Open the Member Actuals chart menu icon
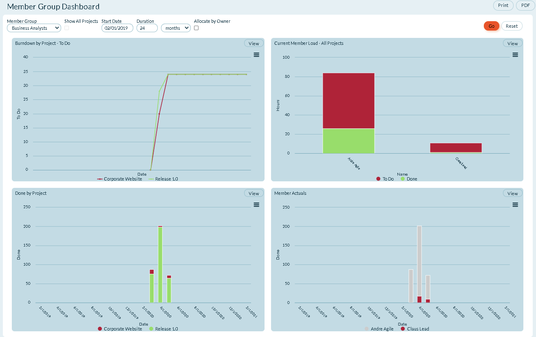 515,205
